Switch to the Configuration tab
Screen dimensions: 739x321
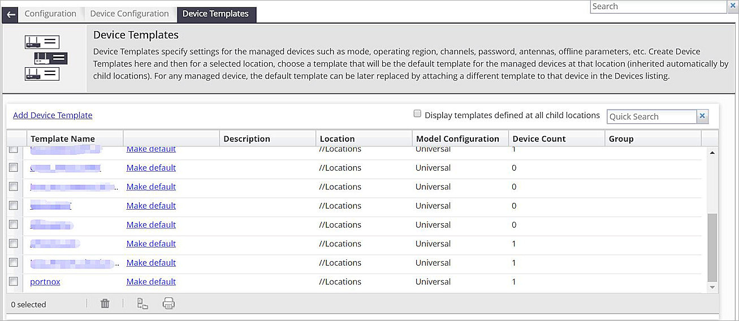click(x=50, y=14)
